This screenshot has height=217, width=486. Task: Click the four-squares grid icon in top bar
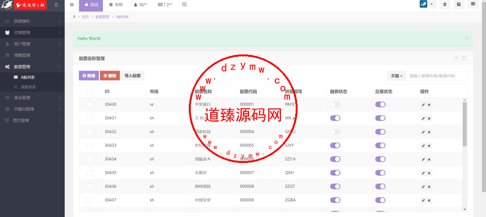click(x=185, y=4)
